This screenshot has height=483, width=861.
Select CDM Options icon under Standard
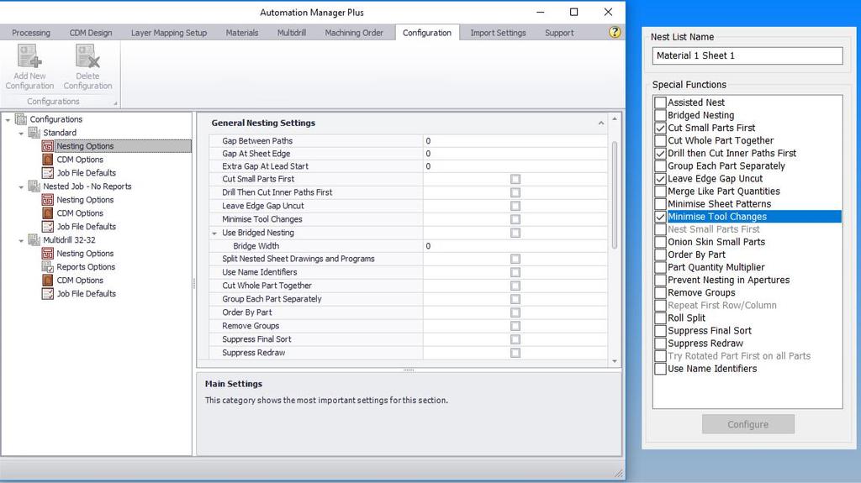coord(48,159)
